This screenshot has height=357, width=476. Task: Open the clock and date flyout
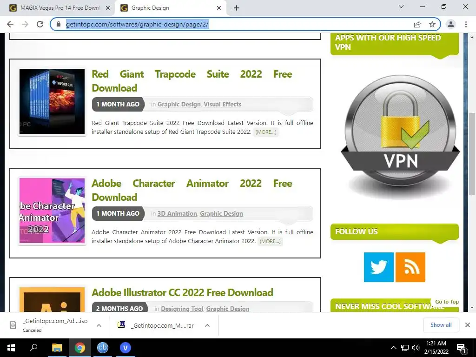(436, 348)
